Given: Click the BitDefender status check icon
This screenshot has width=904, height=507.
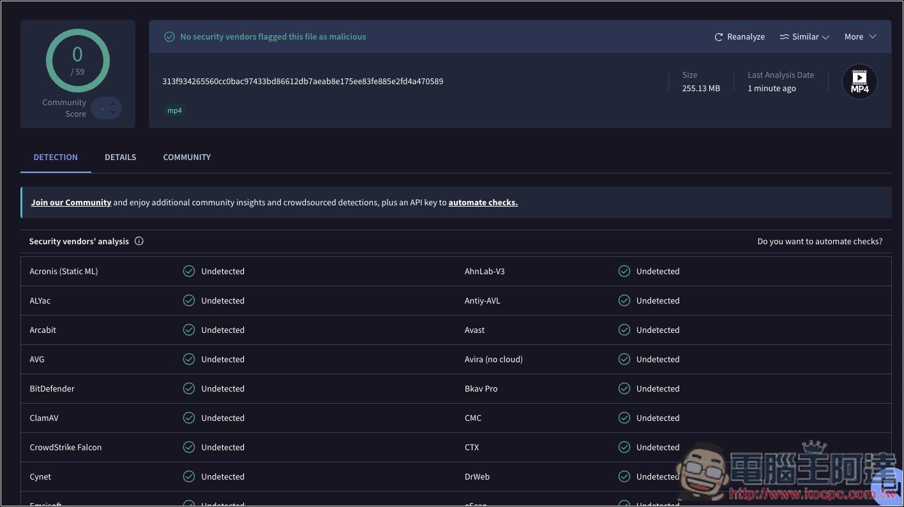Looking at the screenshot, I should [189, 388].
